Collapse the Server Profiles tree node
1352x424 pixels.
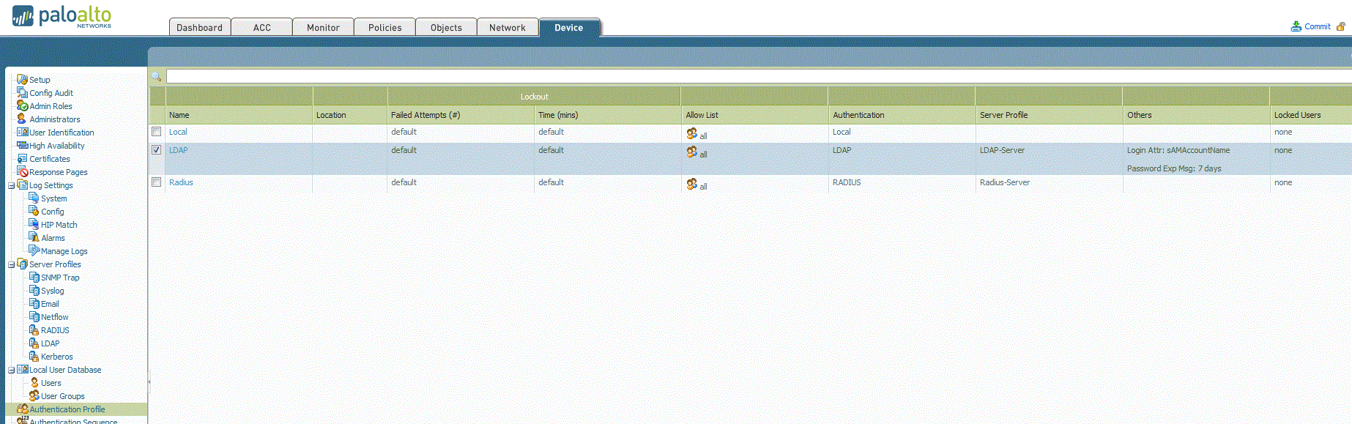pyautogui.click(x=11, y=264)
